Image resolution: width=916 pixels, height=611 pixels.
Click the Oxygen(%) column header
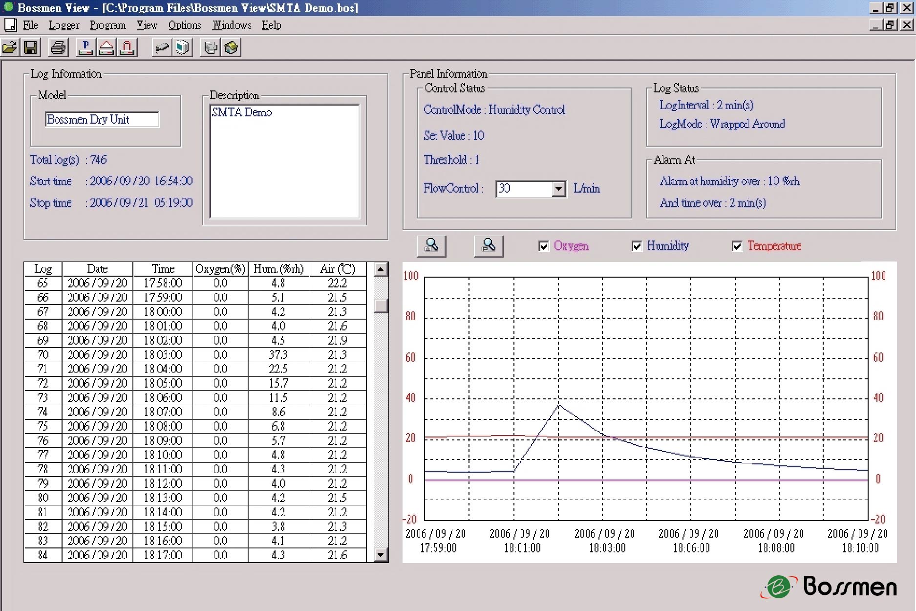(220, 269)
